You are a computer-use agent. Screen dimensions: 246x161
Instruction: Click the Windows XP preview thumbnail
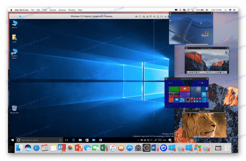point(191,29)
